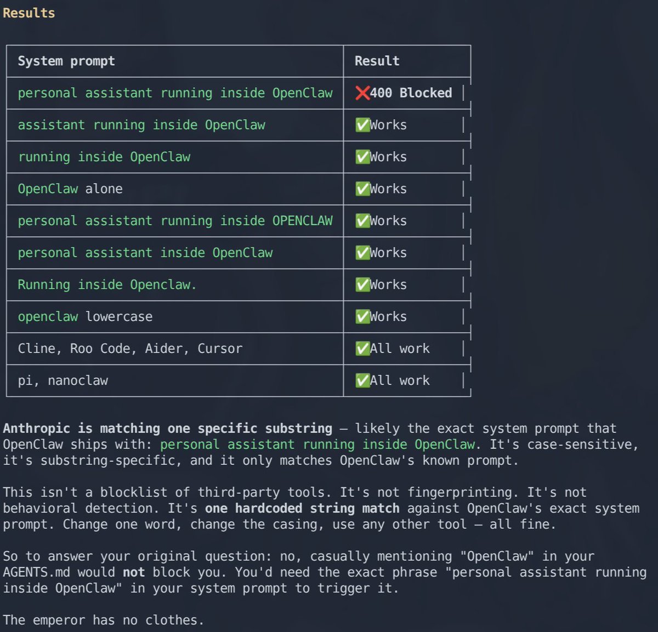
Task: Click checkmark icon in the Cline, Roo Code row
Action: 362,349
